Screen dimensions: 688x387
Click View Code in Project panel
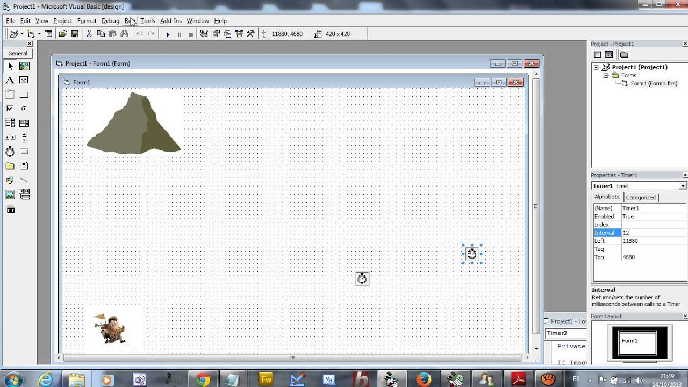[597, 54]
